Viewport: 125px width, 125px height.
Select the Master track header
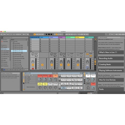[x=89, y=37]
